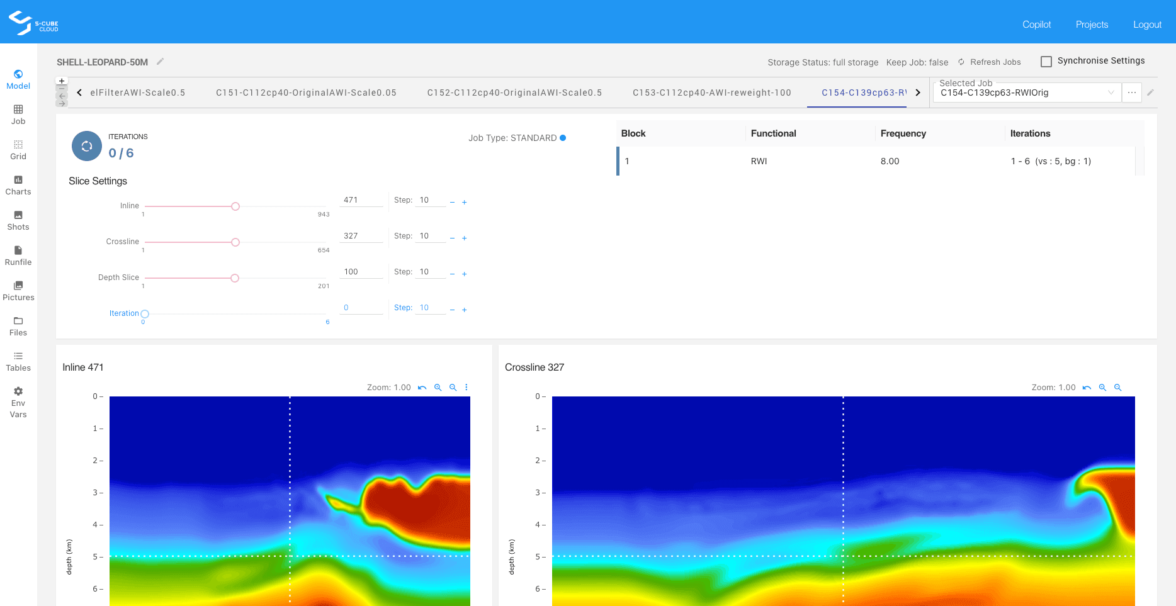Click the circular Iterations refresh icon
This screenshot has width=1176, height=606.
tap(87, 146)
